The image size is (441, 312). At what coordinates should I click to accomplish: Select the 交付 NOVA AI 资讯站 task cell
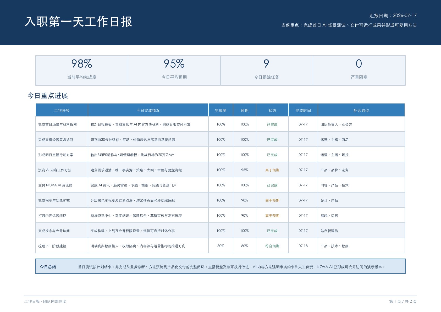62,185
